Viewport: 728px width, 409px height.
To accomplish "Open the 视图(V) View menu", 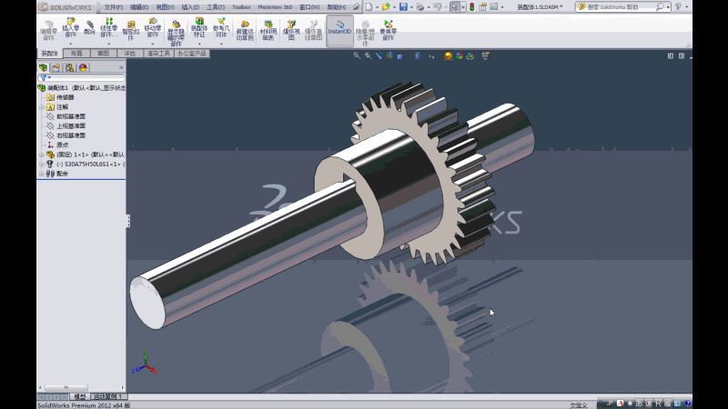I will 165,7.
